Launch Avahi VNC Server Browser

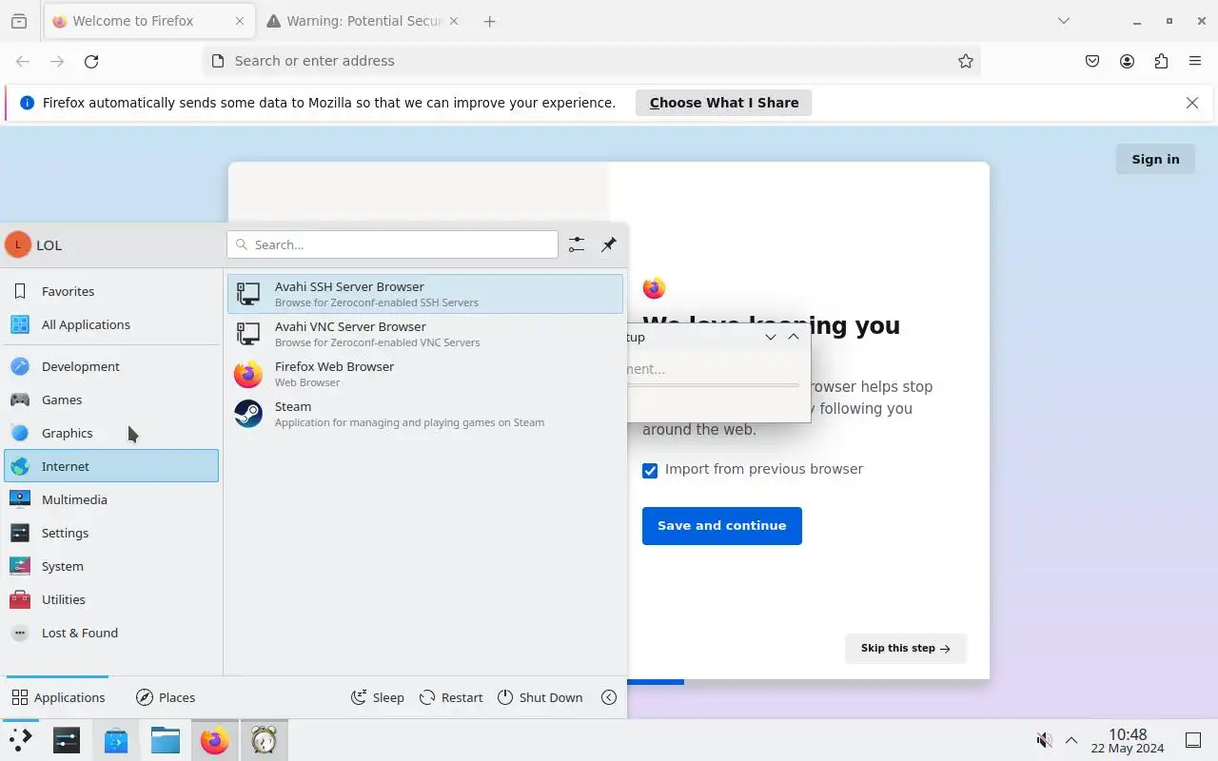(x=425, y=334)
